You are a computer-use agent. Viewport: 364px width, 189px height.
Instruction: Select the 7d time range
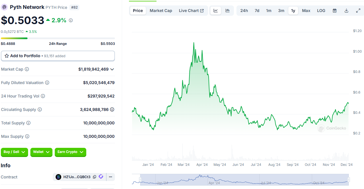coord(257,11)
